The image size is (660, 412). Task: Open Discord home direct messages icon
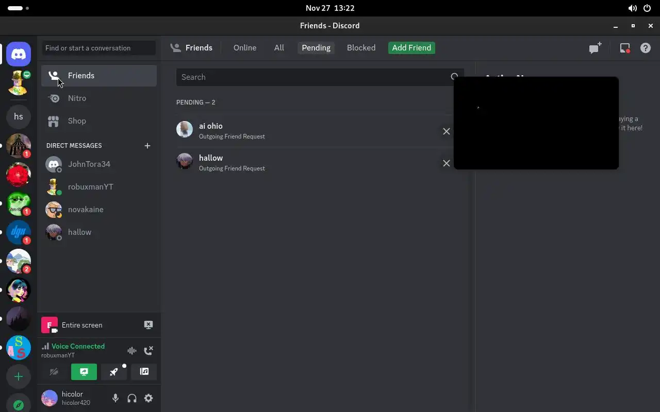(19, 54)
